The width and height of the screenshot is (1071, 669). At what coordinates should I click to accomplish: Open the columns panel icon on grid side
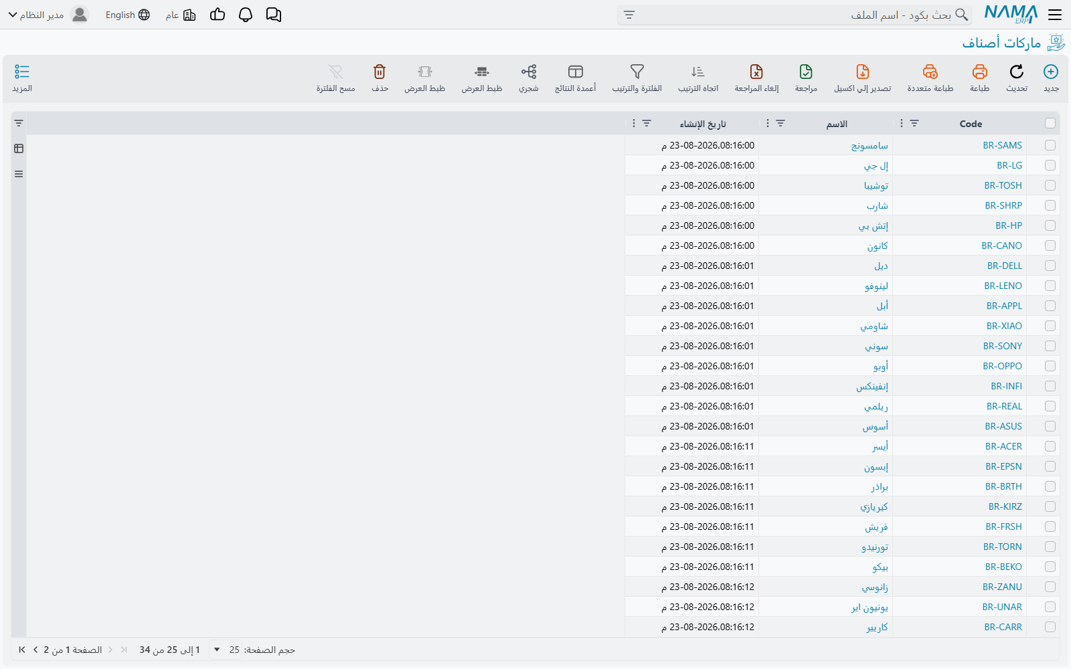click(x=19, y=149)
